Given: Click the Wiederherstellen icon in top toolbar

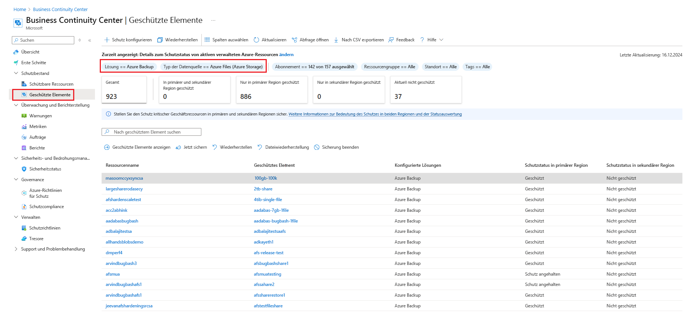Looking at the screenshot, I should click(160, 40).
